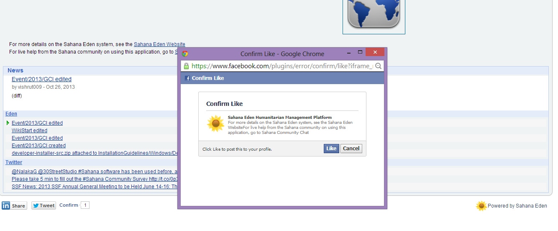Screen dimensions: 558x231
Task: Click the Powered by Sahana Eden sunflower icon
Action: click(x=481, y=205)
